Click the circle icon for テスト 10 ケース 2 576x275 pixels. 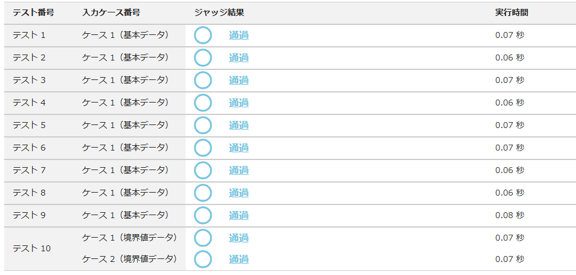(203, 260)
